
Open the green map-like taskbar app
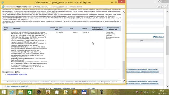[x=93, y=92]
